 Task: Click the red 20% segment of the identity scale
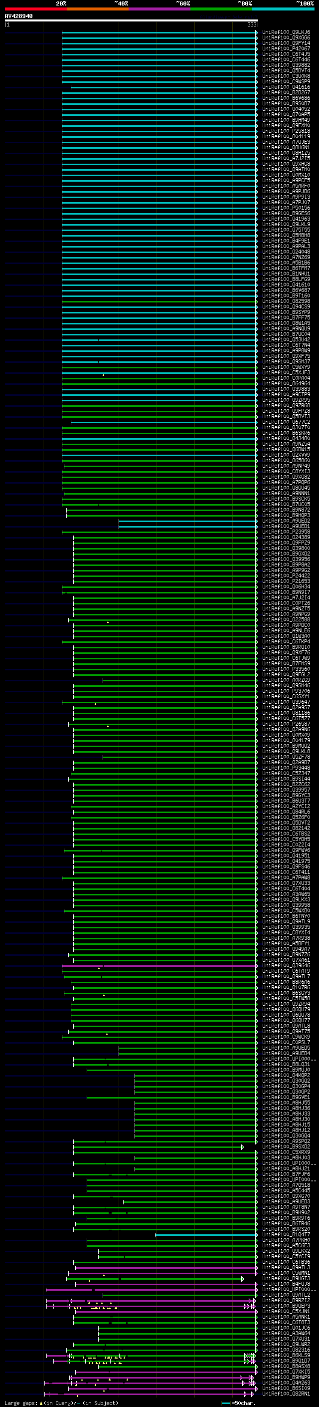tap(35, 9)
